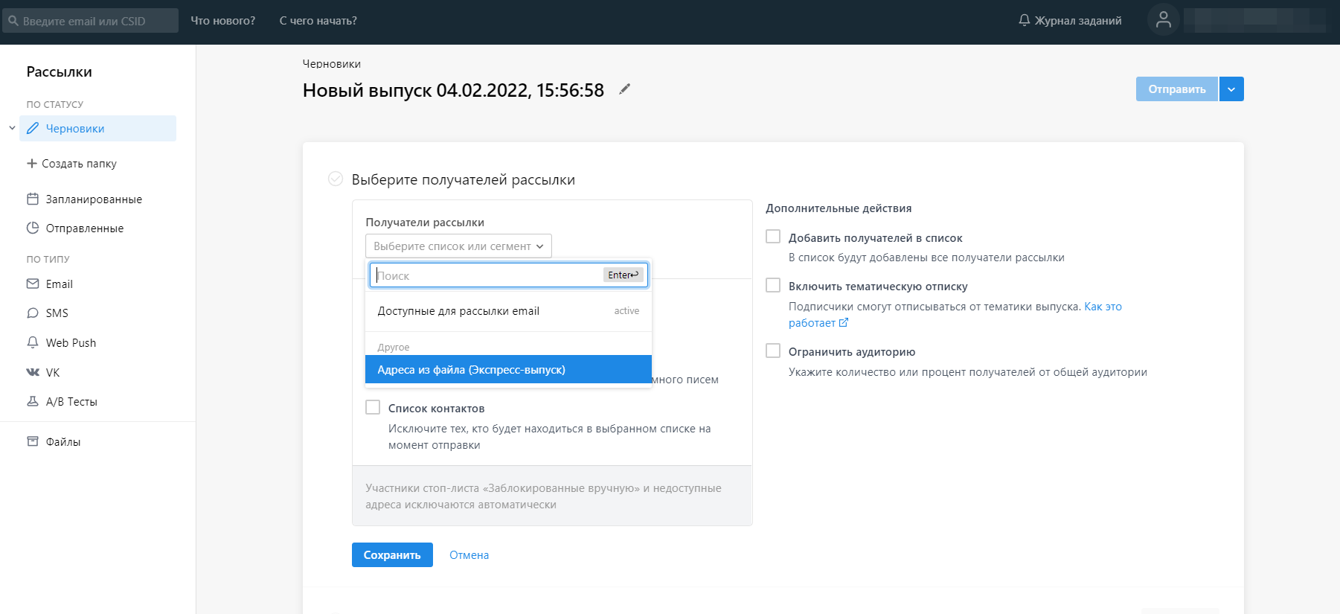This screenshot has height=614, width=1340.
Task: Open the С чего начать? menu item
Action: [x=318, y=21]
